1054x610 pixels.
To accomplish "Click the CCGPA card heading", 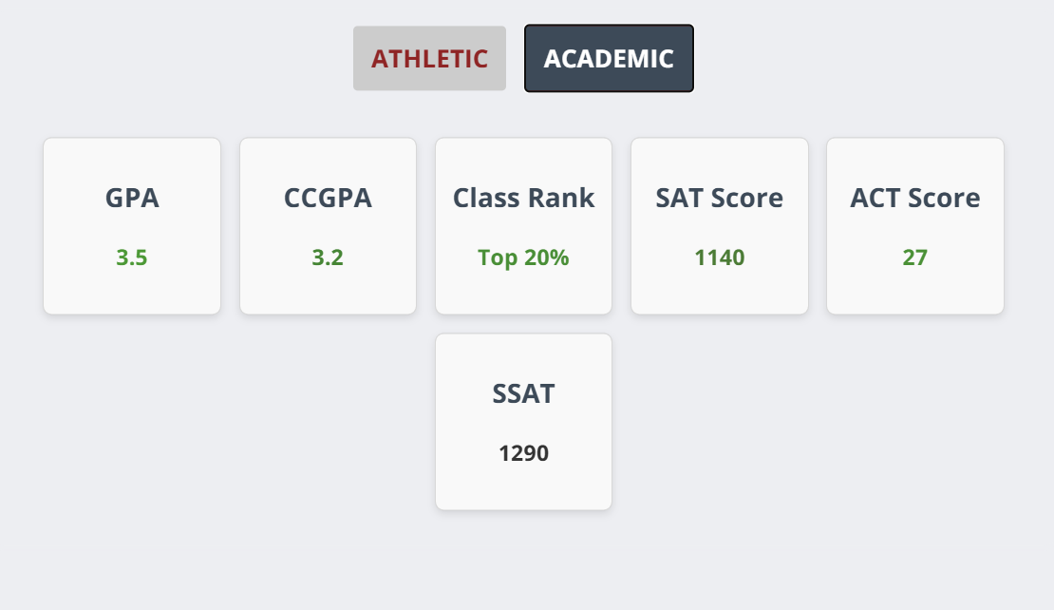I will pyautogui.click(x=328, y=199).
